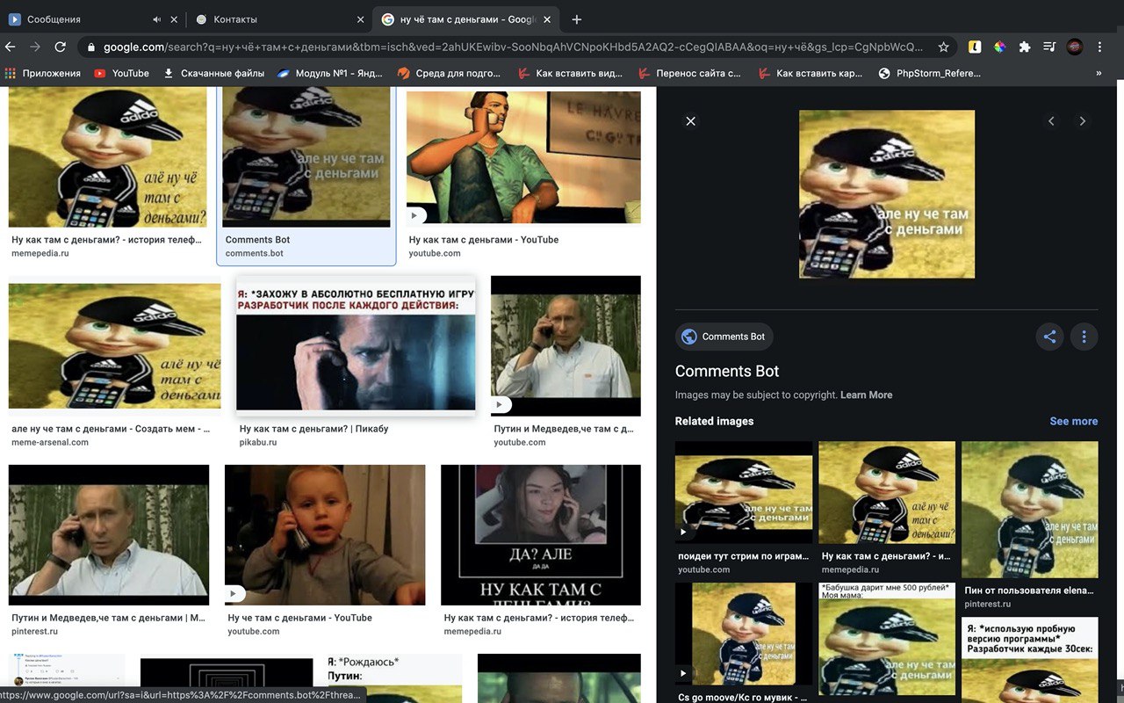Open related image Пин от пользователя elena
1124x703 pixels.
click(x=1030, y=510)
